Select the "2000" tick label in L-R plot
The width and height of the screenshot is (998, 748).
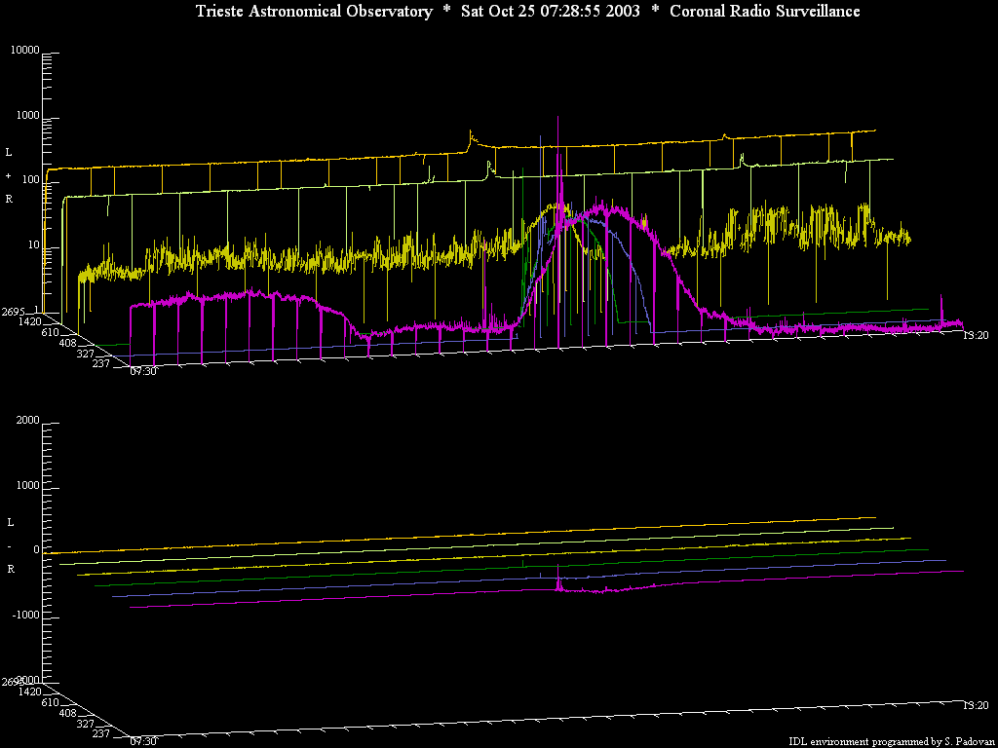tap(28, 421)
